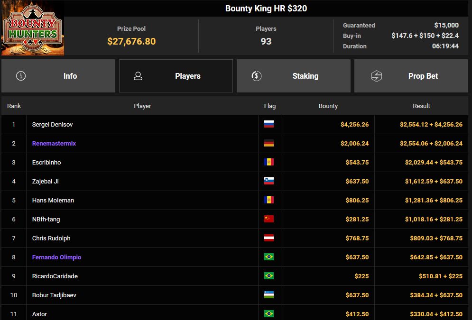This screenshot has width=472, height=320.
Task: Click result $510.81 + $225
Action: pos(441,276)
